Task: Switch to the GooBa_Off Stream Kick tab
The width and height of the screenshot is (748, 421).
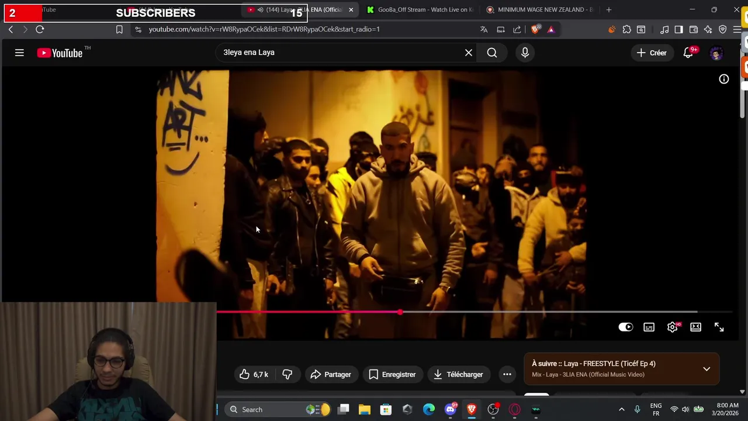Action: (x=421, y=10)
